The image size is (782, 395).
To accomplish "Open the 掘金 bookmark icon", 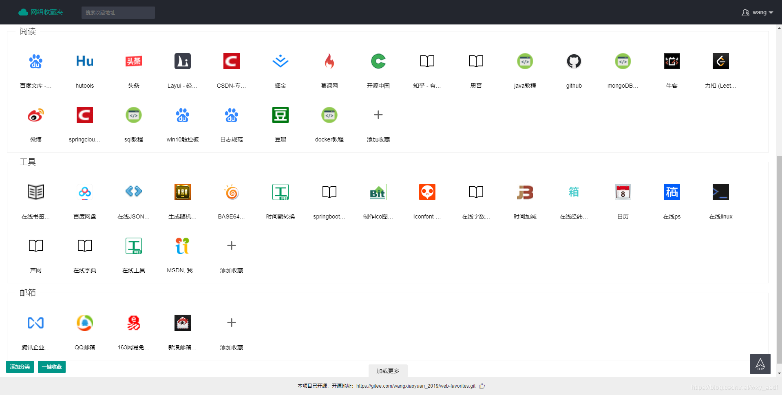I will pos(281,61).
